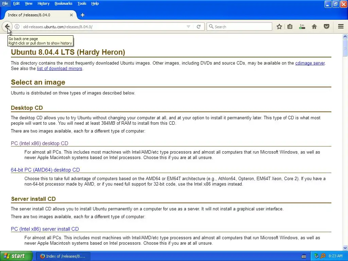
Task: Click the Select an image heading
Action: tap(38, 82)
